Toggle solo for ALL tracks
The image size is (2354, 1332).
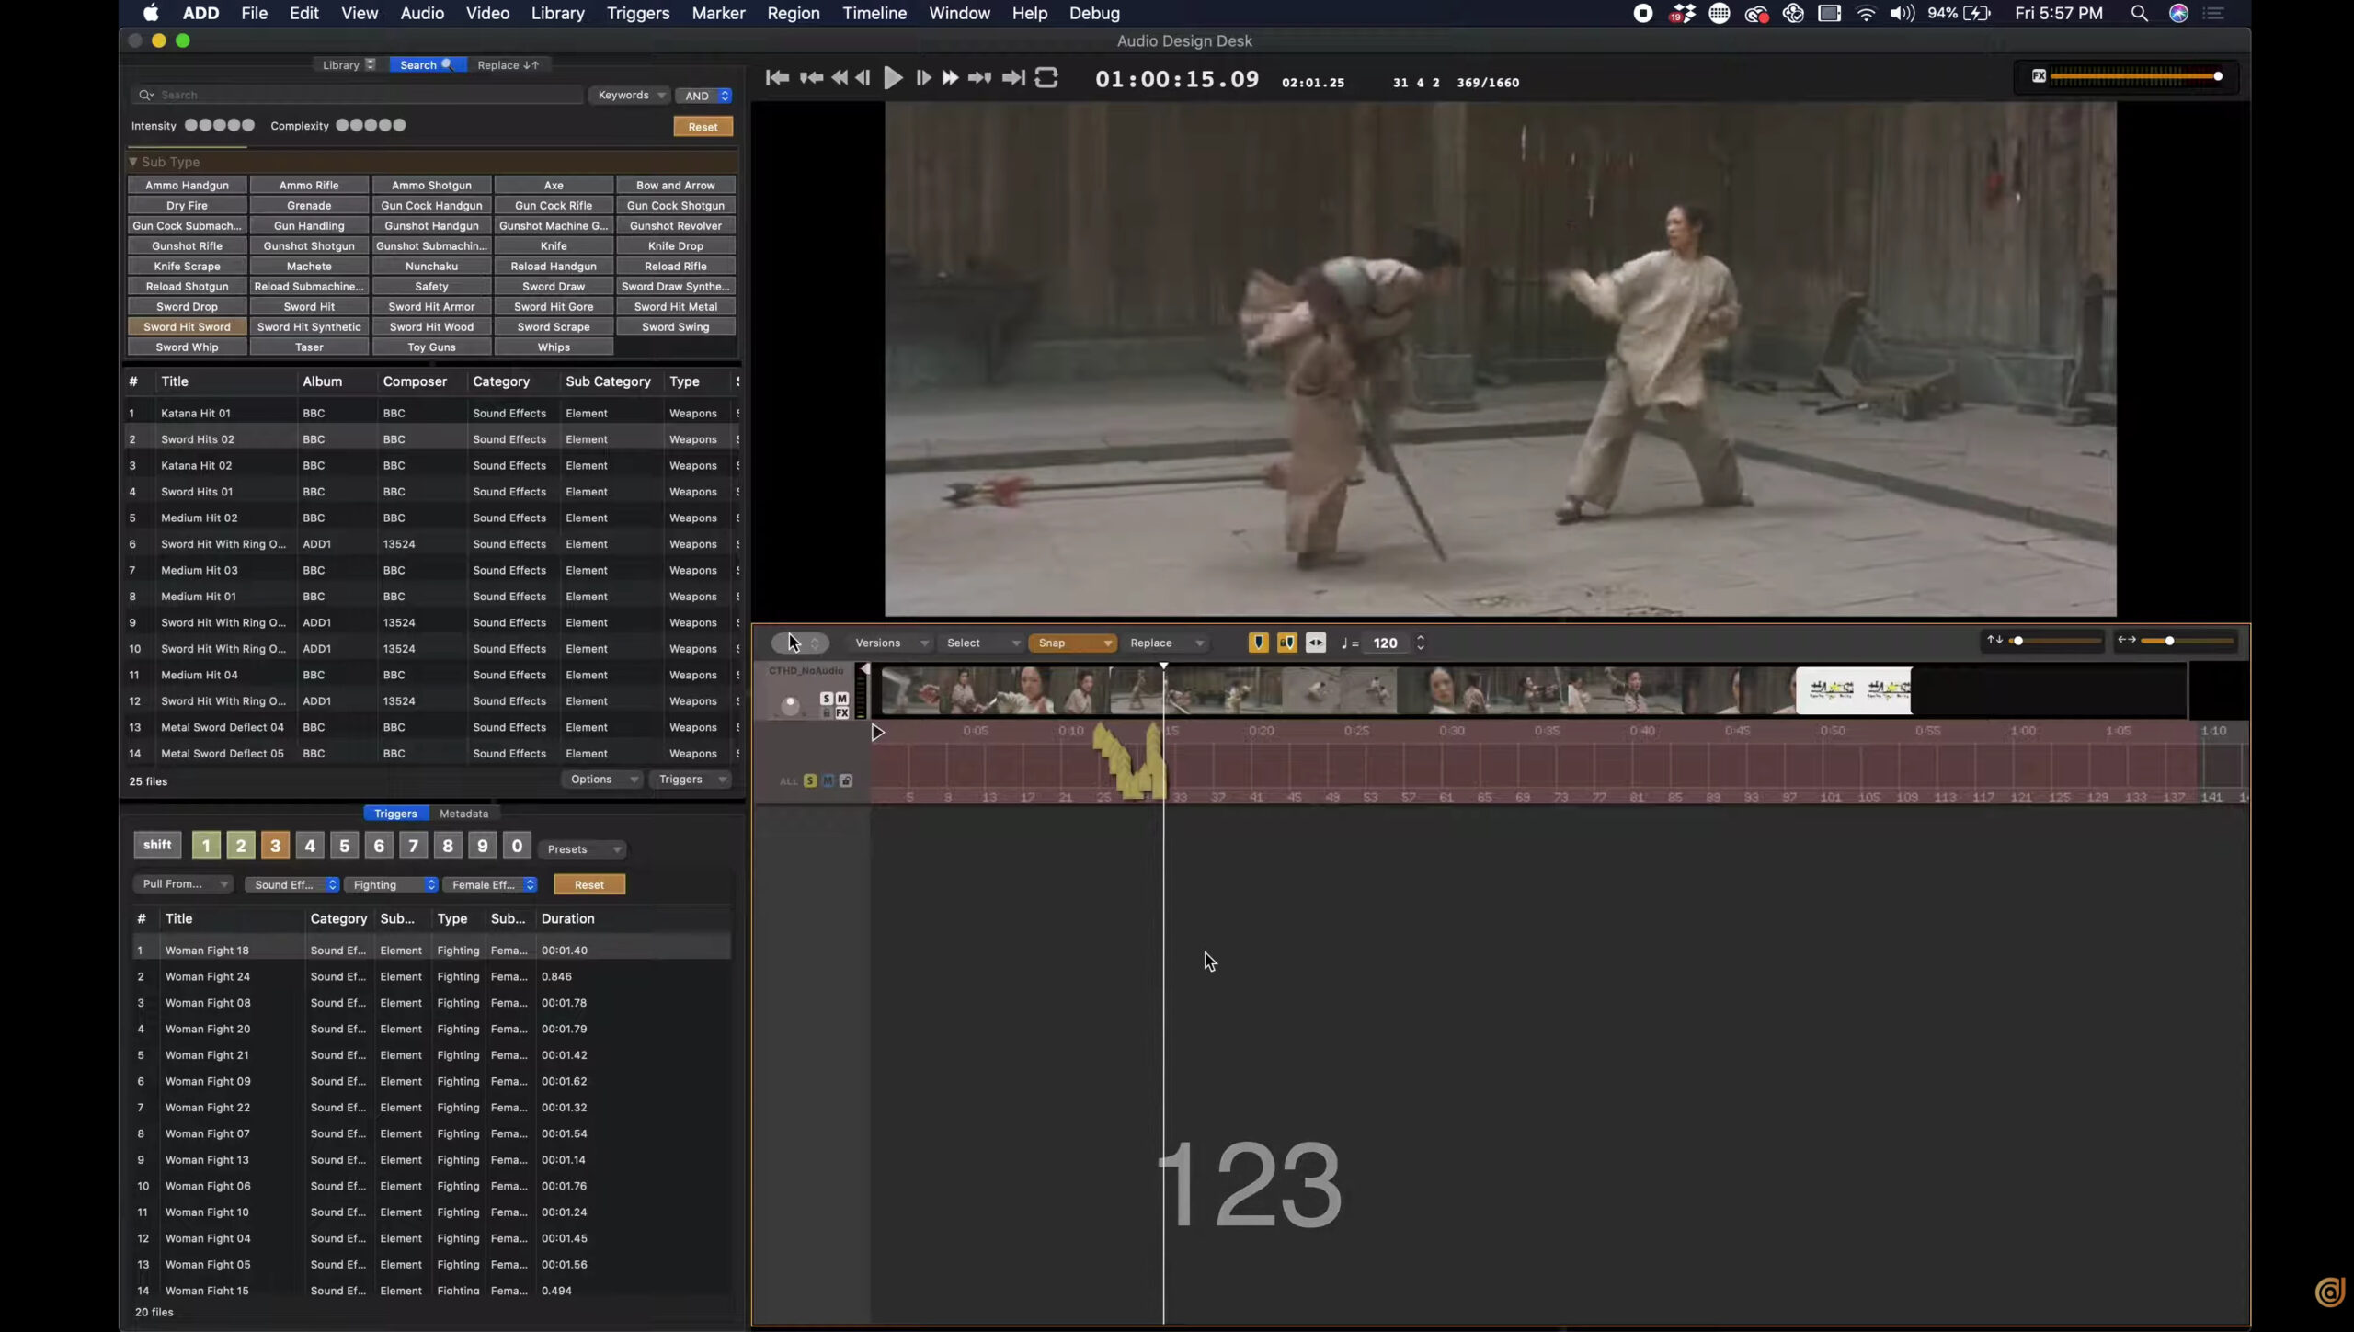(x=810, y=780)
